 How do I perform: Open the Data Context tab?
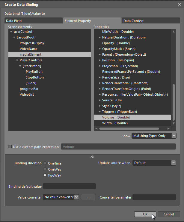(x=151, y=21)
